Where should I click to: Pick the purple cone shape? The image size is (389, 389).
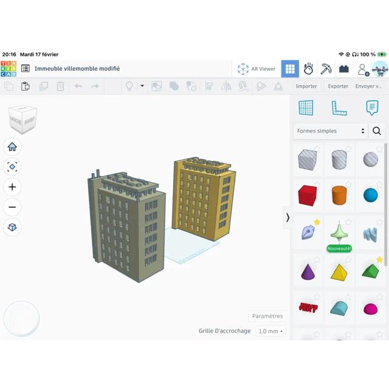tap(308, 272)
